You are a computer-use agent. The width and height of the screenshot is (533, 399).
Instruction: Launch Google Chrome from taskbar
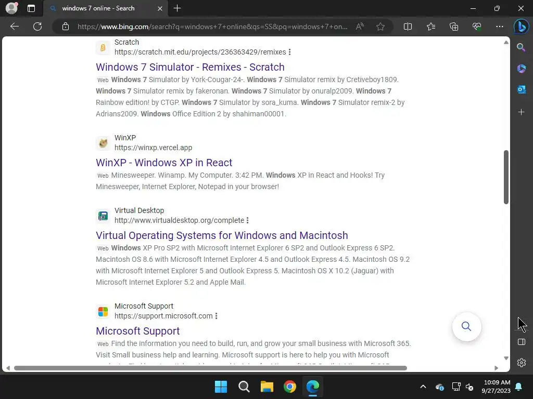coord(289,387)
